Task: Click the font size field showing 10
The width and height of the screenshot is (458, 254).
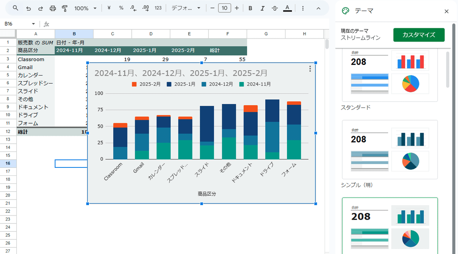Action: 224,8
